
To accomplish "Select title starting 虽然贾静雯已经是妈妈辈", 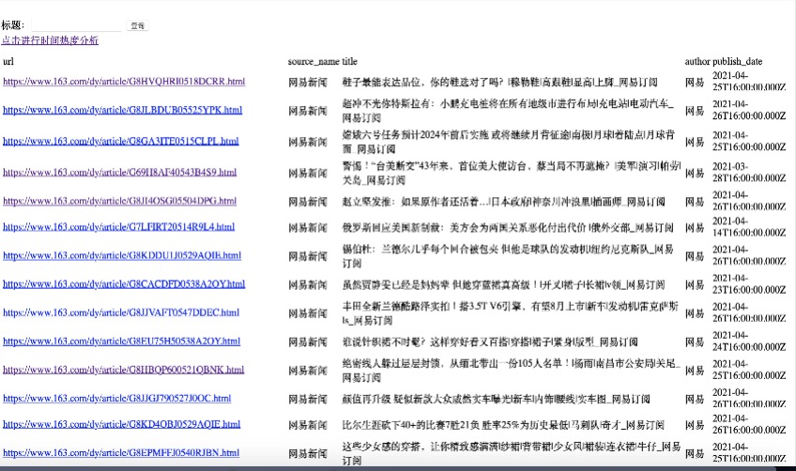I will pos(503,284).
